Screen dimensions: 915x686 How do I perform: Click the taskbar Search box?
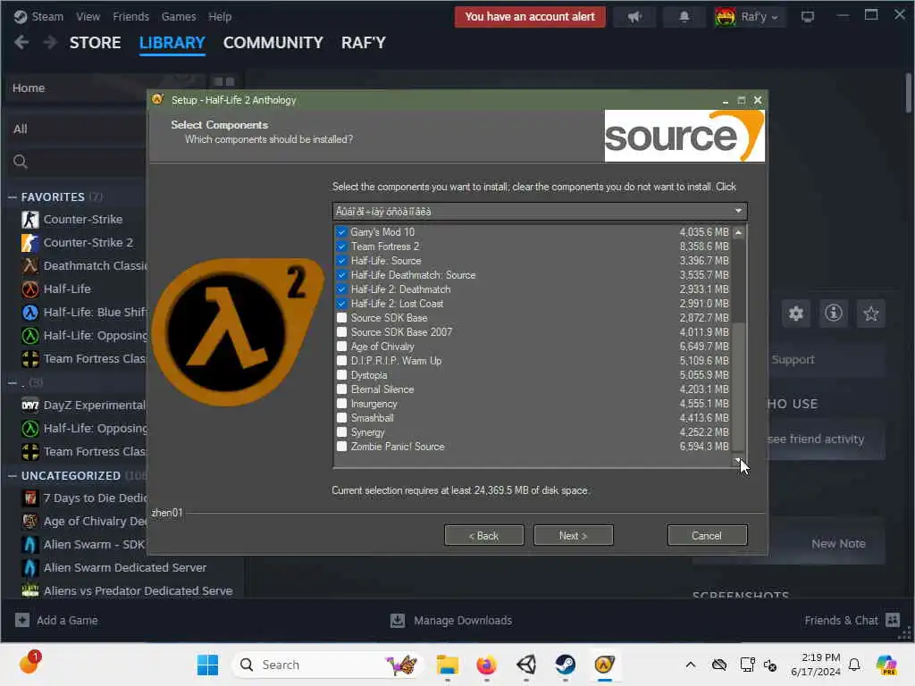coord(327,665)
